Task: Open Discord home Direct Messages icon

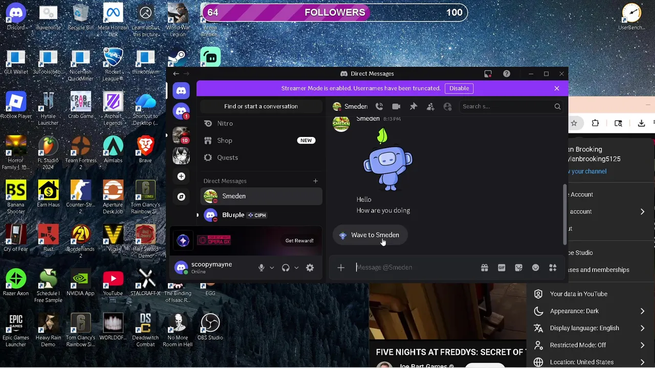Action: click(181, 91)
